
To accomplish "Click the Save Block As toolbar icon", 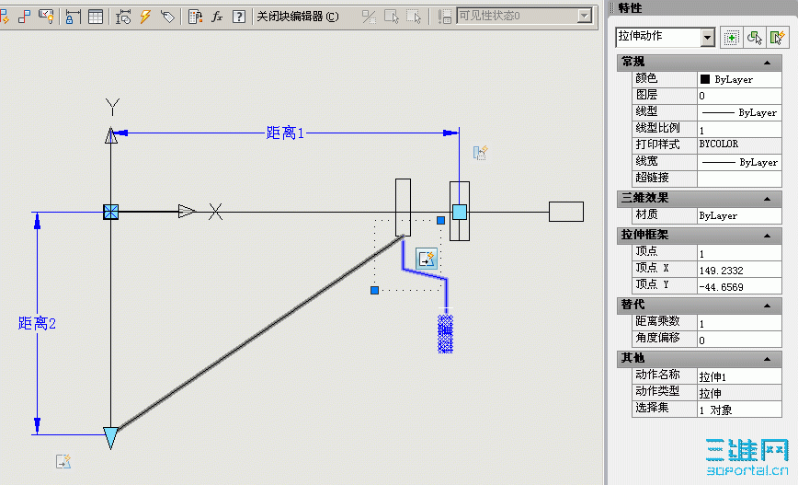I will pos(24,17).
